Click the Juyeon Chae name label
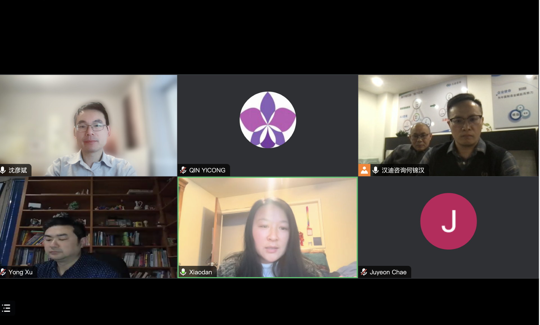The width and height of the screenshot is (540, 325). coord(388,272)
